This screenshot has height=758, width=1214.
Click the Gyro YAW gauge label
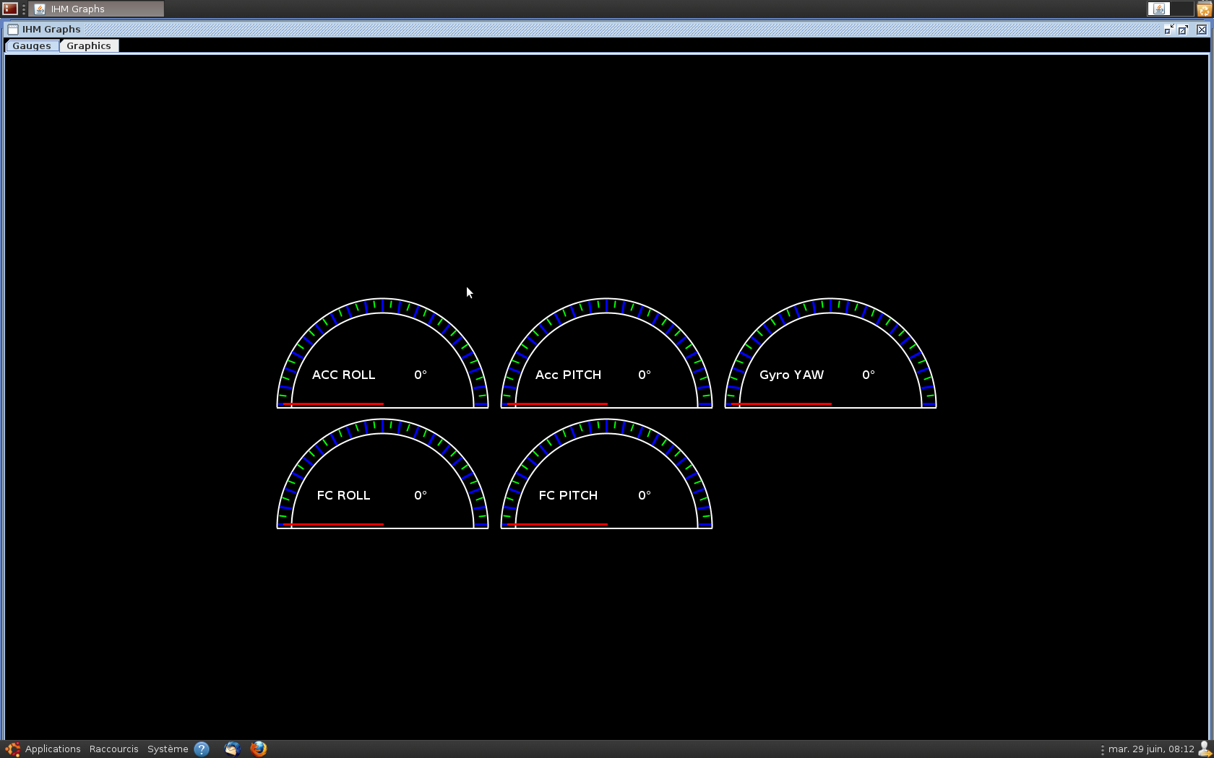[791, 375]
